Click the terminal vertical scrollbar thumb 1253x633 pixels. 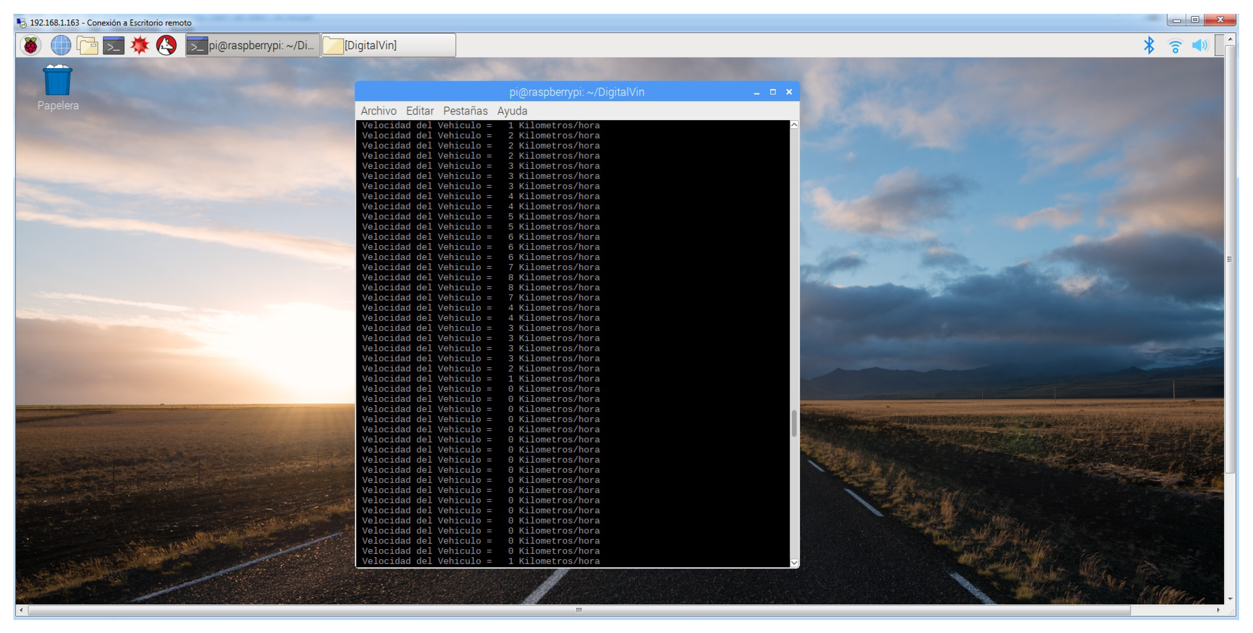[x=794, y=423]
